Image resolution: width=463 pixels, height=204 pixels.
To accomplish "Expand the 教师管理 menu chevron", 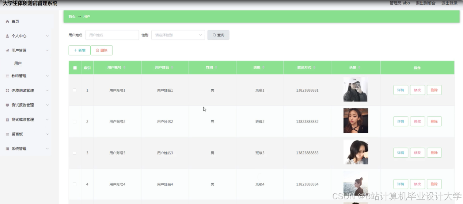I will coord(48,76).
